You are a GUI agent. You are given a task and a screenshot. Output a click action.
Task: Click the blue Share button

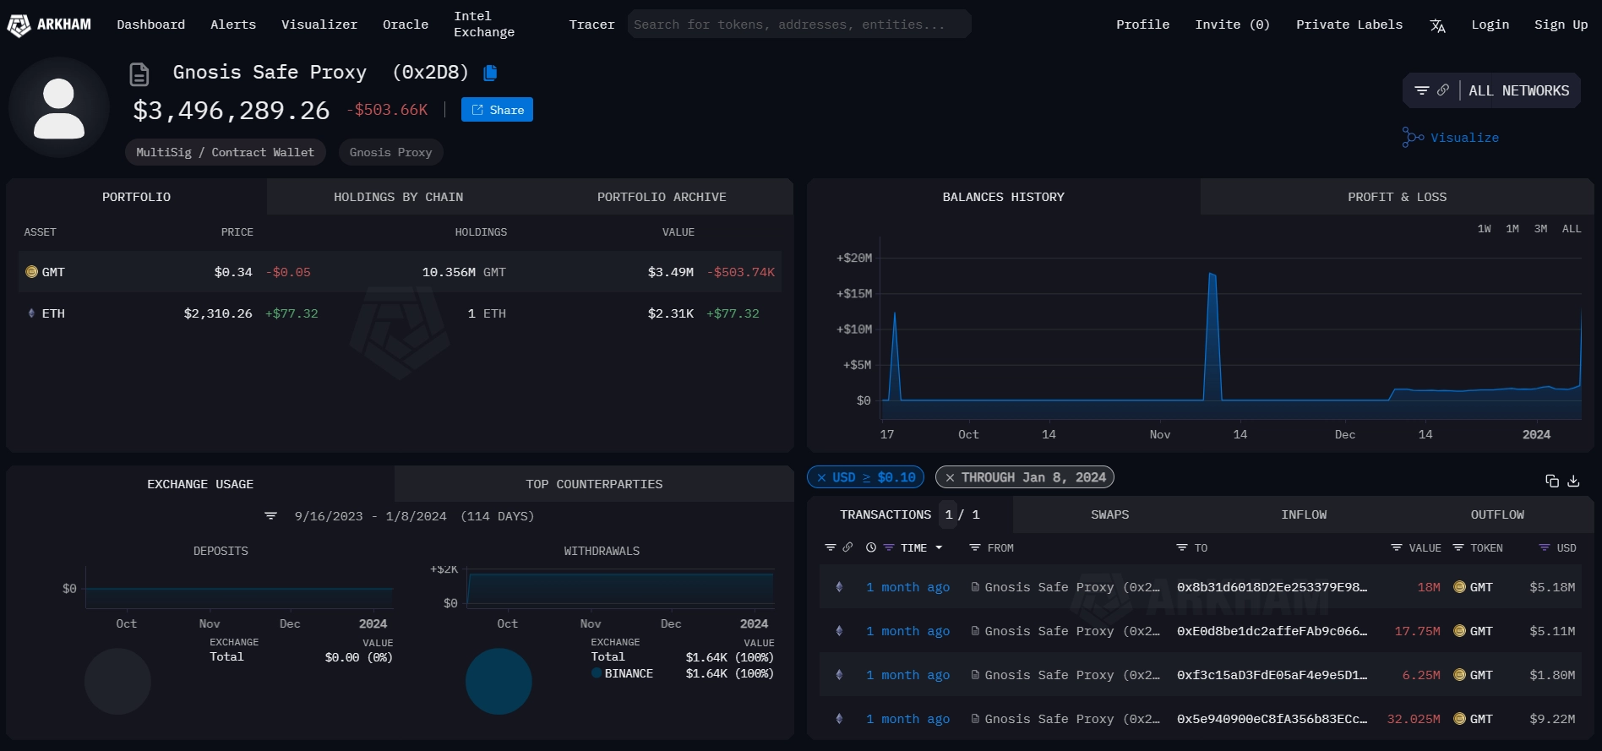click(497, 110)
